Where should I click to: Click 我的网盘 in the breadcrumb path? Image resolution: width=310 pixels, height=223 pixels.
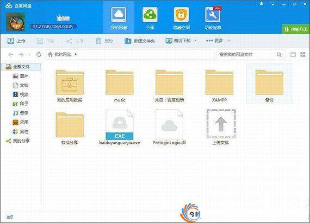(x=63, y=54)
